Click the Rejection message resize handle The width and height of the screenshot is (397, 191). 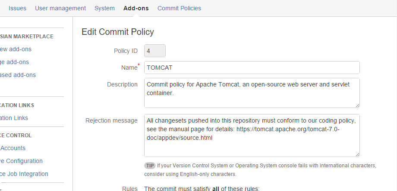tap(357, 154)
